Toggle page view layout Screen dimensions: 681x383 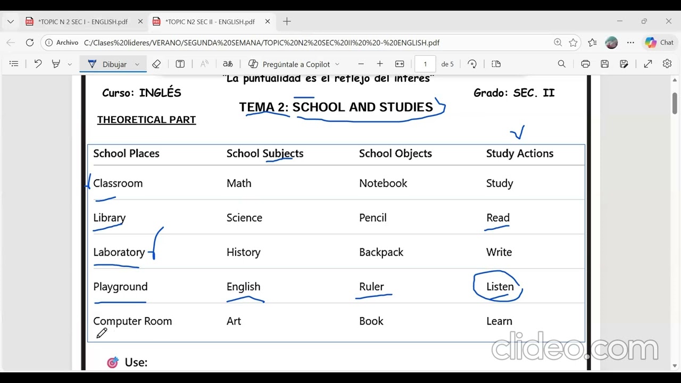point(496,64)
